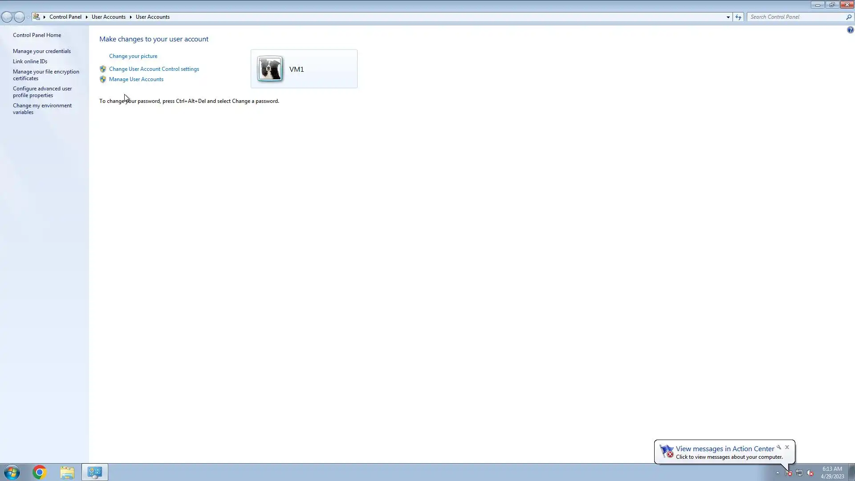Open the Control Panel help icon
Viewport: 855px width, 481px height.
850,30
